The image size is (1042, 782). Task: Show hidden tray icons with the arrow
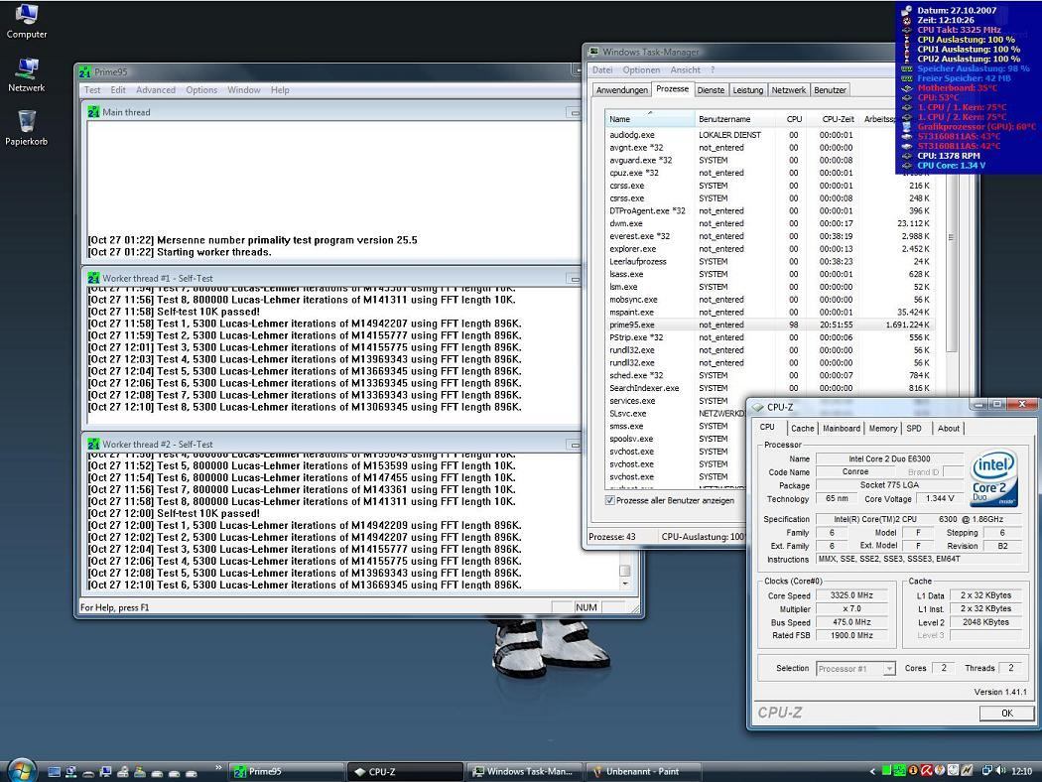pyautogui.click(x=872, y=771)
